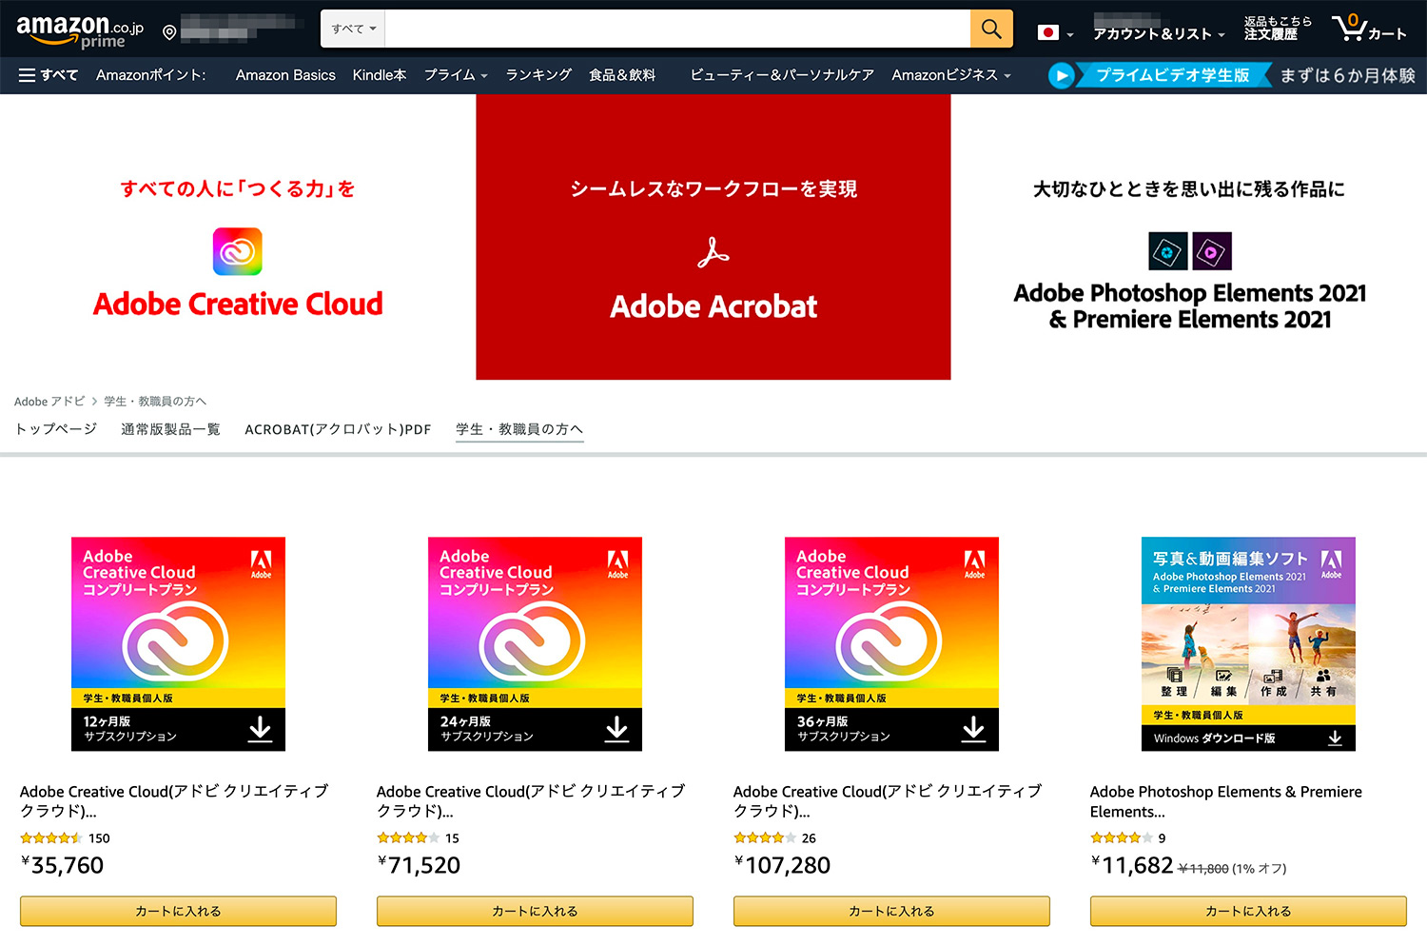The height and width of the screenshot is (945, 1427).
Task: Open the red Adobe Acrobat banner
Action: pyautogui.click(x=713, y=237)
